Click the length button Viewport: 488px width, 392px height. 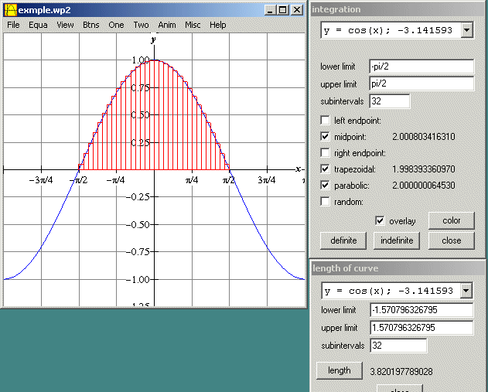(x=339, y=370)
